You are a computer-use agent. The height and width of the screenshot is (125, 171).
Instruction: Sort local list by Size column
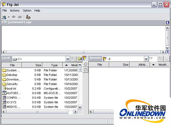pyautogui.click(x=32, y=65)
